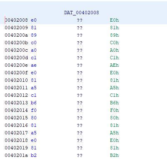Viewport: 167px width, 159px height.
Task: Click the ?? mnemonic in row 00402008
Action: [80, 20]
